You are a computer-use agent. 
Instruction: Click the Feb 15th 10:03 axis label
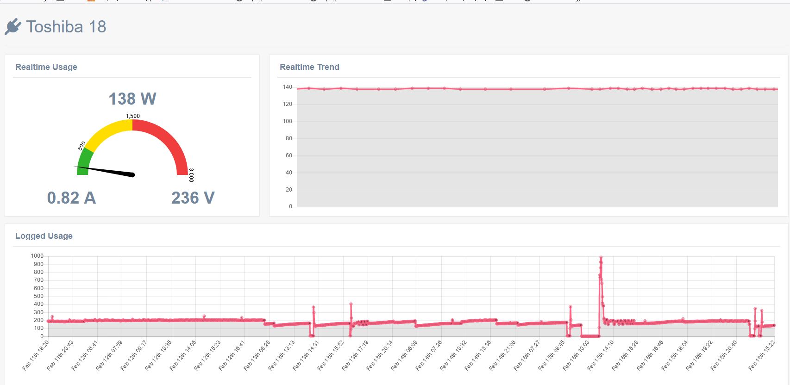576,355
